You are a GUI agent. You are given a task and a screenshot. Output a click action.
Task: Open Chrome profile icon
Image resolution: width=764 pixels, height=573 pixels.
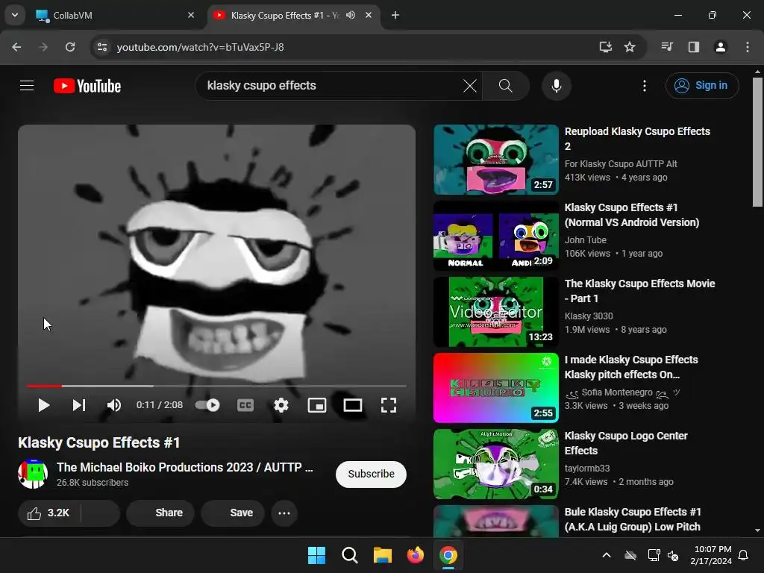[x=720, y=47]
